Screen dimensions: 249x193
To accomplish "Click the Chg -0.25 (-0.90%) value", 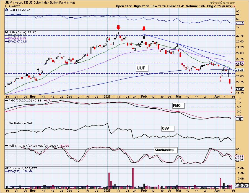I will (x=220, y=6).
